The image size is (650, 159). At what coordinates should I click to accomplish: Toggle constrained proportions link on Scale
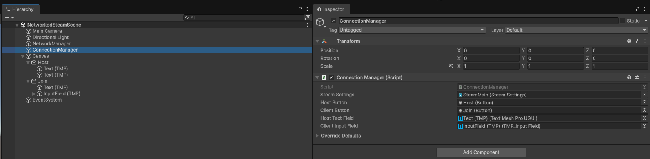[x=451, y=66]
